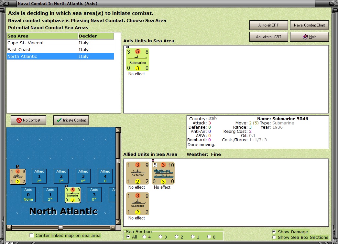Select sea section 3 radio button
This screenshot has width=338, height=244.
coord(161,237)
